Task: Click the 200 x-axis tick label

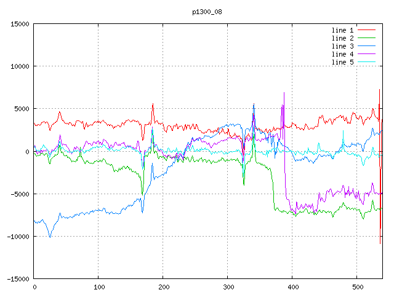Action: coord(163,286)
